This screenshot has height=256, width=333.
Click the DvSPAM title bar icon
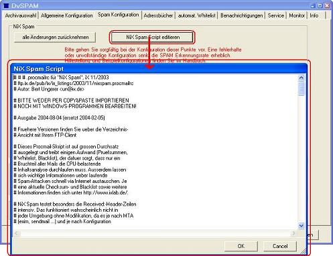tap(7, 5)
